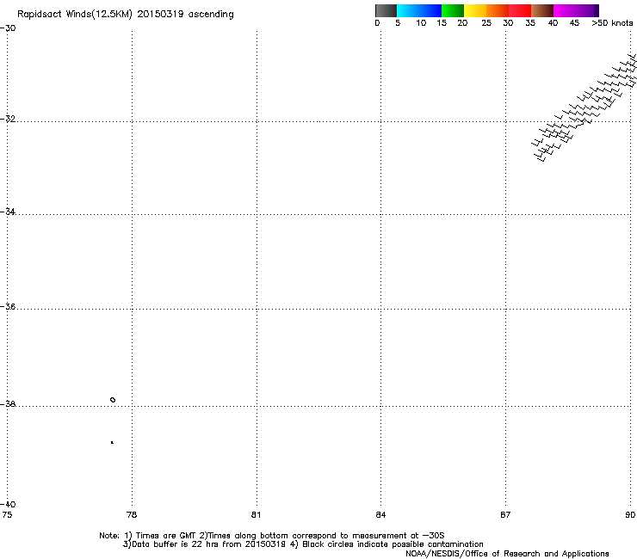
Task: Click the 'Times are GMT' note line
Action: point(272,536)
